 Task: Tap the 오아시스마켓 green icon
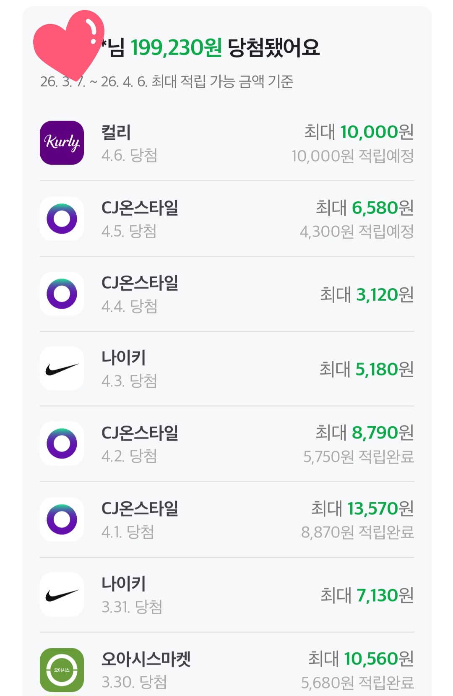coord(62,670)
